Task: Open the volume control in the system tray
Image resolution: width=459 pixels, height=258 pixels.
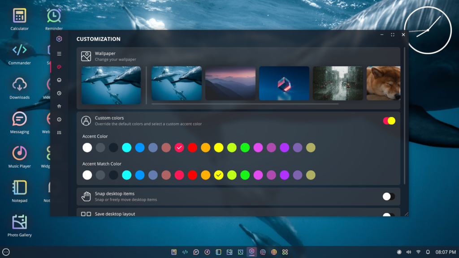Action: tap(409, 252)
